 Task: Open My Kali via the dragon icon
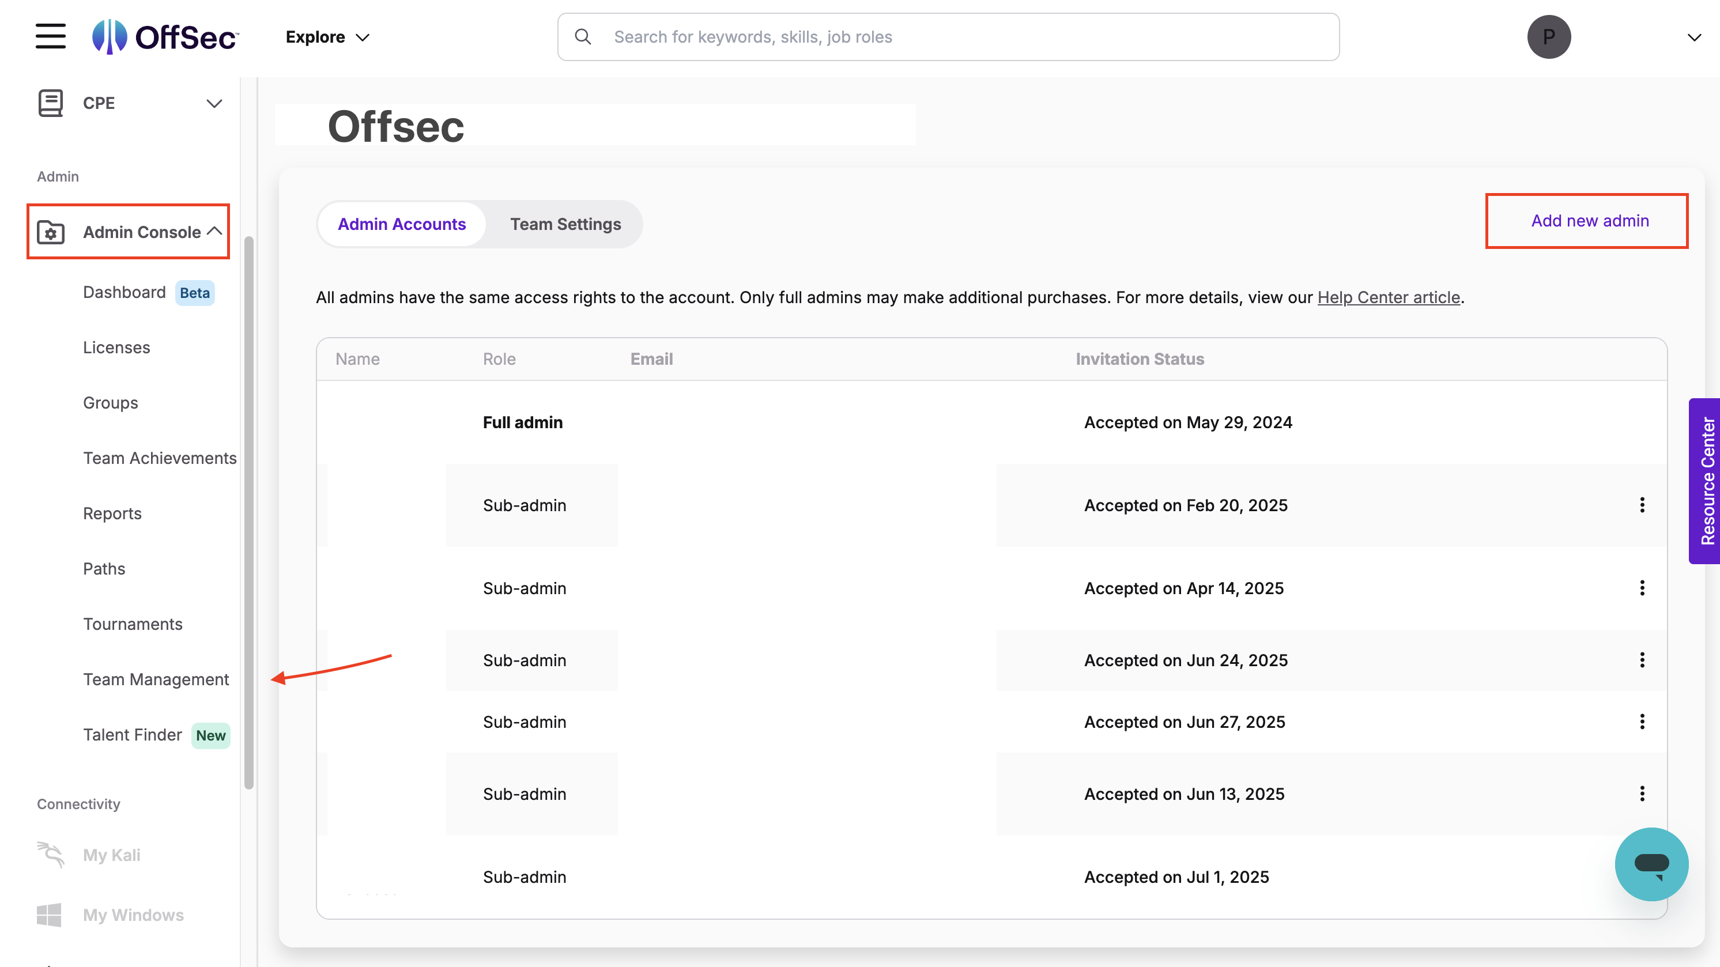(x=50, y=855)
